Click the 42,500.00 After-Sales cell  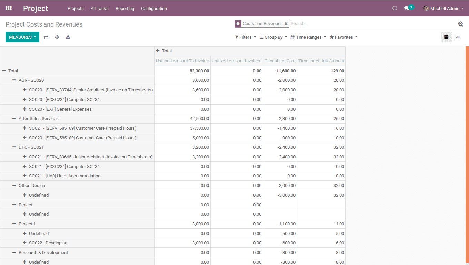coord(182,119)
